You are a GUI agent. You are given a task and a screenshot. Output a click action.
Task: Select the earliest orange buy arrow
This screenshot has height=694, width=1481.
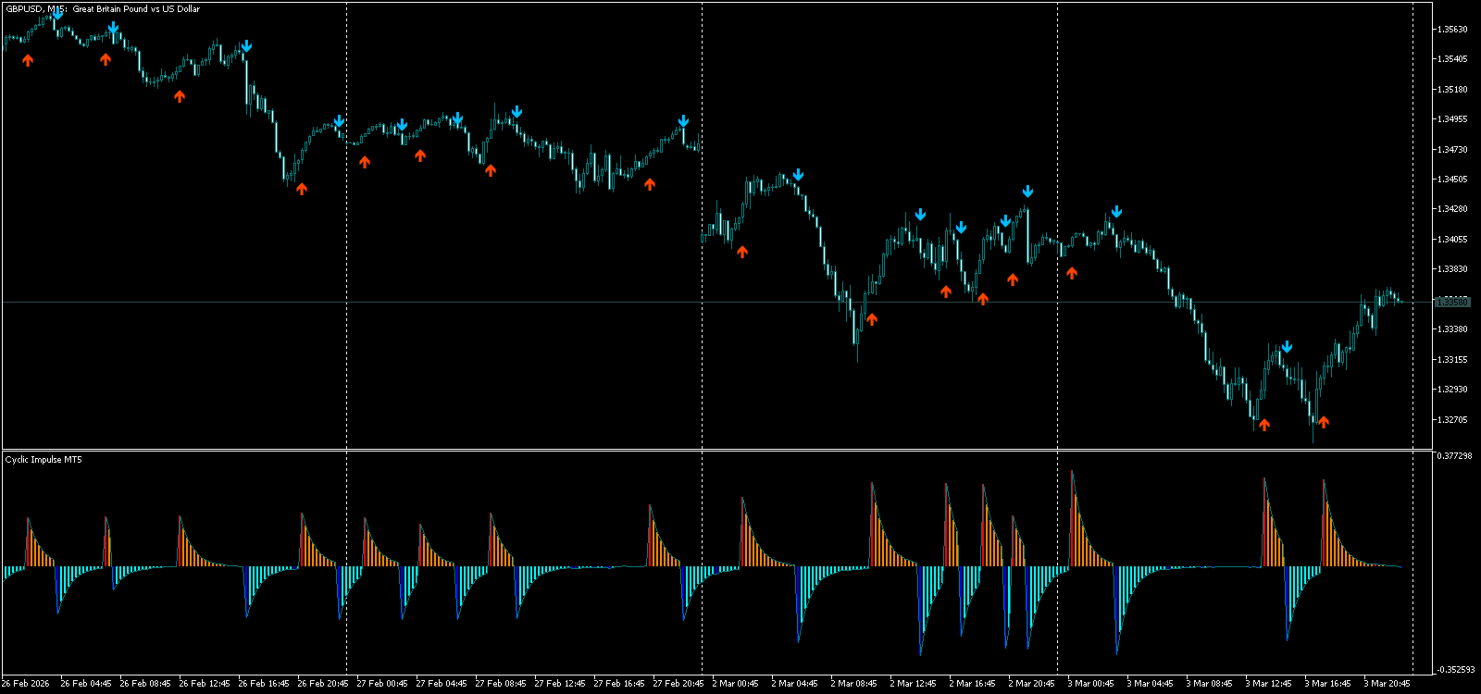[28, 60]
